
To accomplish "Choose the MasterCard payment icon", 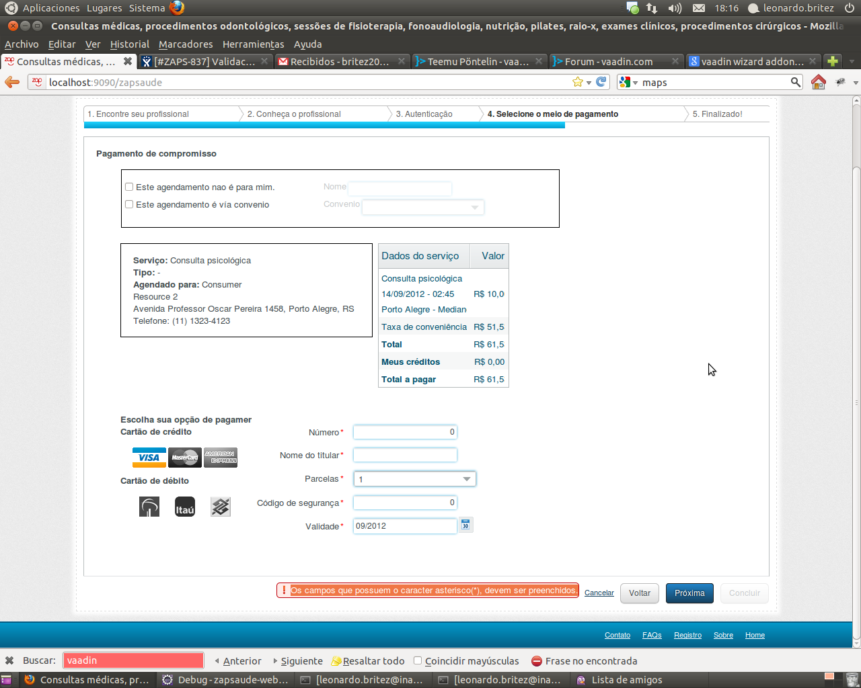I will tap(184, 458).
